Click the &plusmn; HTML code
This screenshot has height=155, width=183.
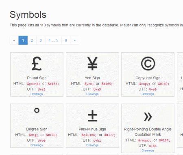(89, 135)
